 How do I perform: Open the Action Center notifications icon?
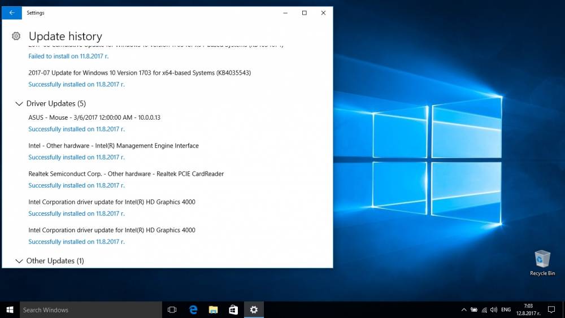click(551, 310)
